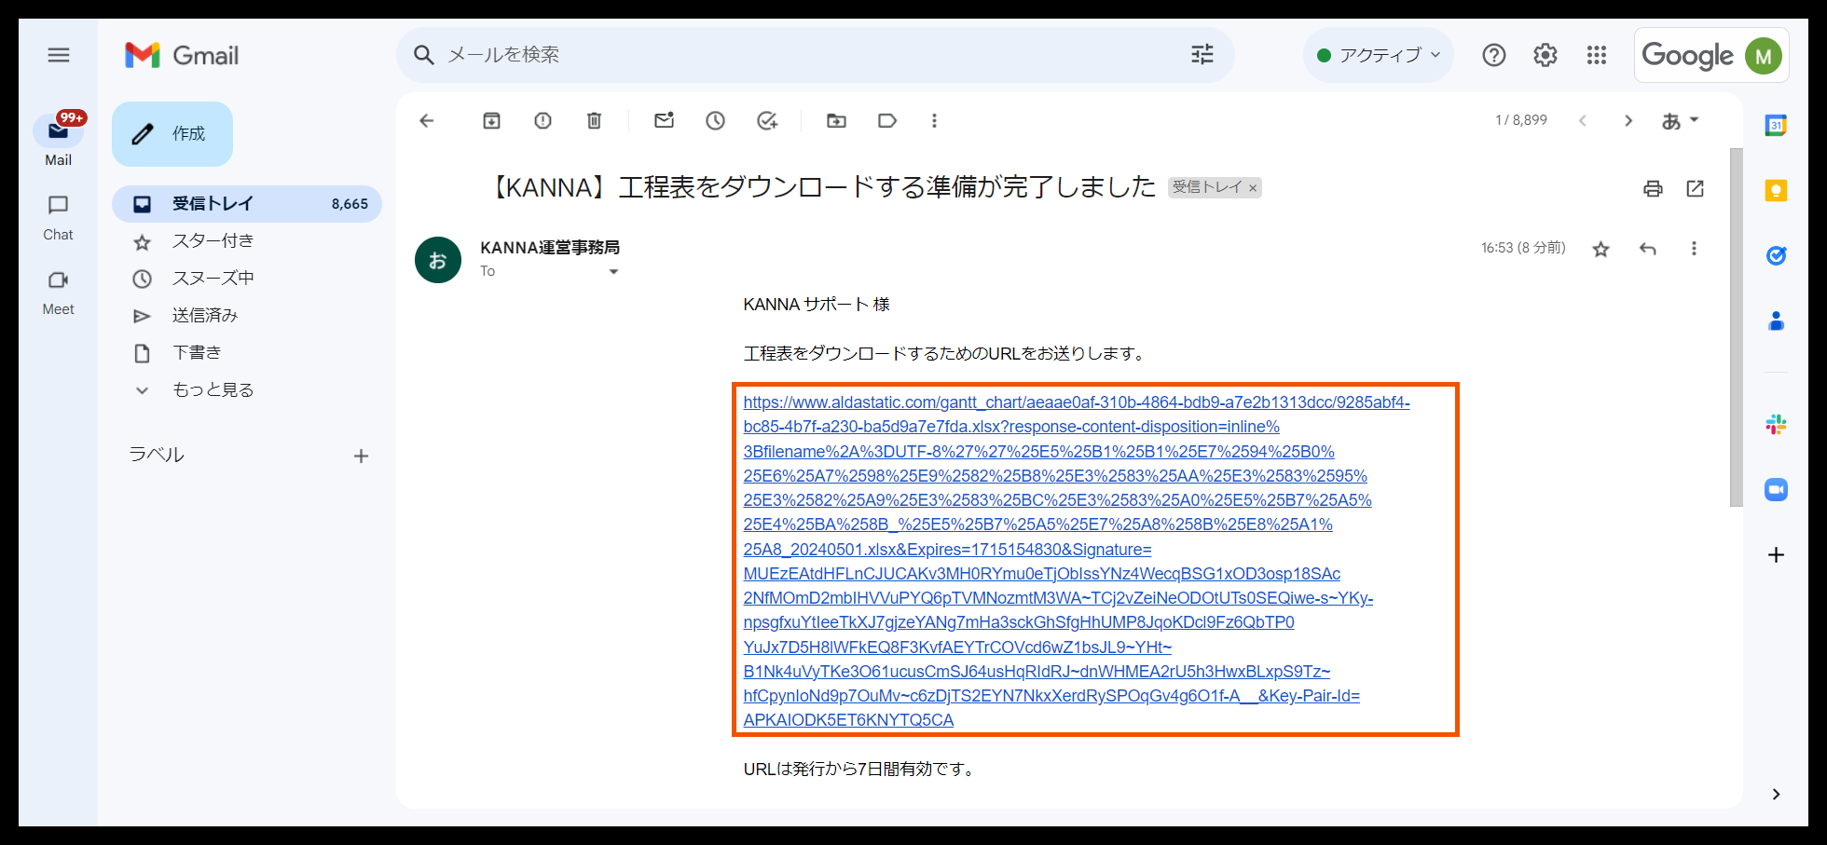
Task: Expand recipient details under the sender name
Action: (613, 272)
